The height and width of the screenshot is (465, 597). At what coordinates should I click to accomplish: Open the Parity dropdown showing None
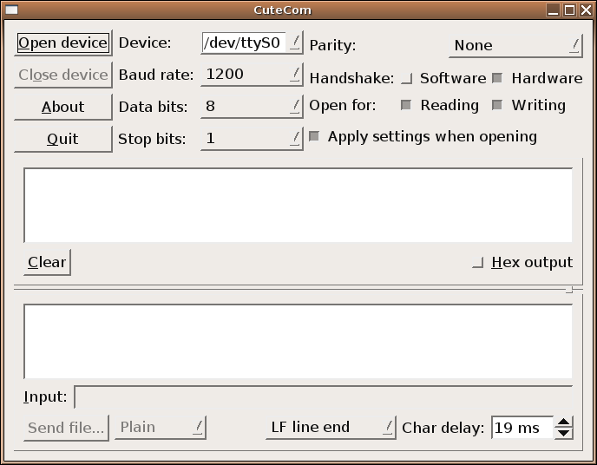pyautogui.click(x=516, y=46)
